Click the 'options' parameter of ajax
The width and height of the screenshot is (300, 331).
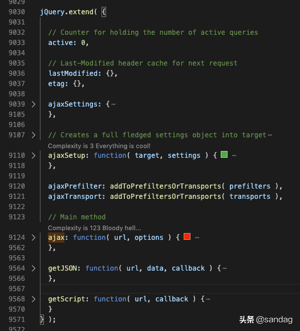(x=149, y=238)
